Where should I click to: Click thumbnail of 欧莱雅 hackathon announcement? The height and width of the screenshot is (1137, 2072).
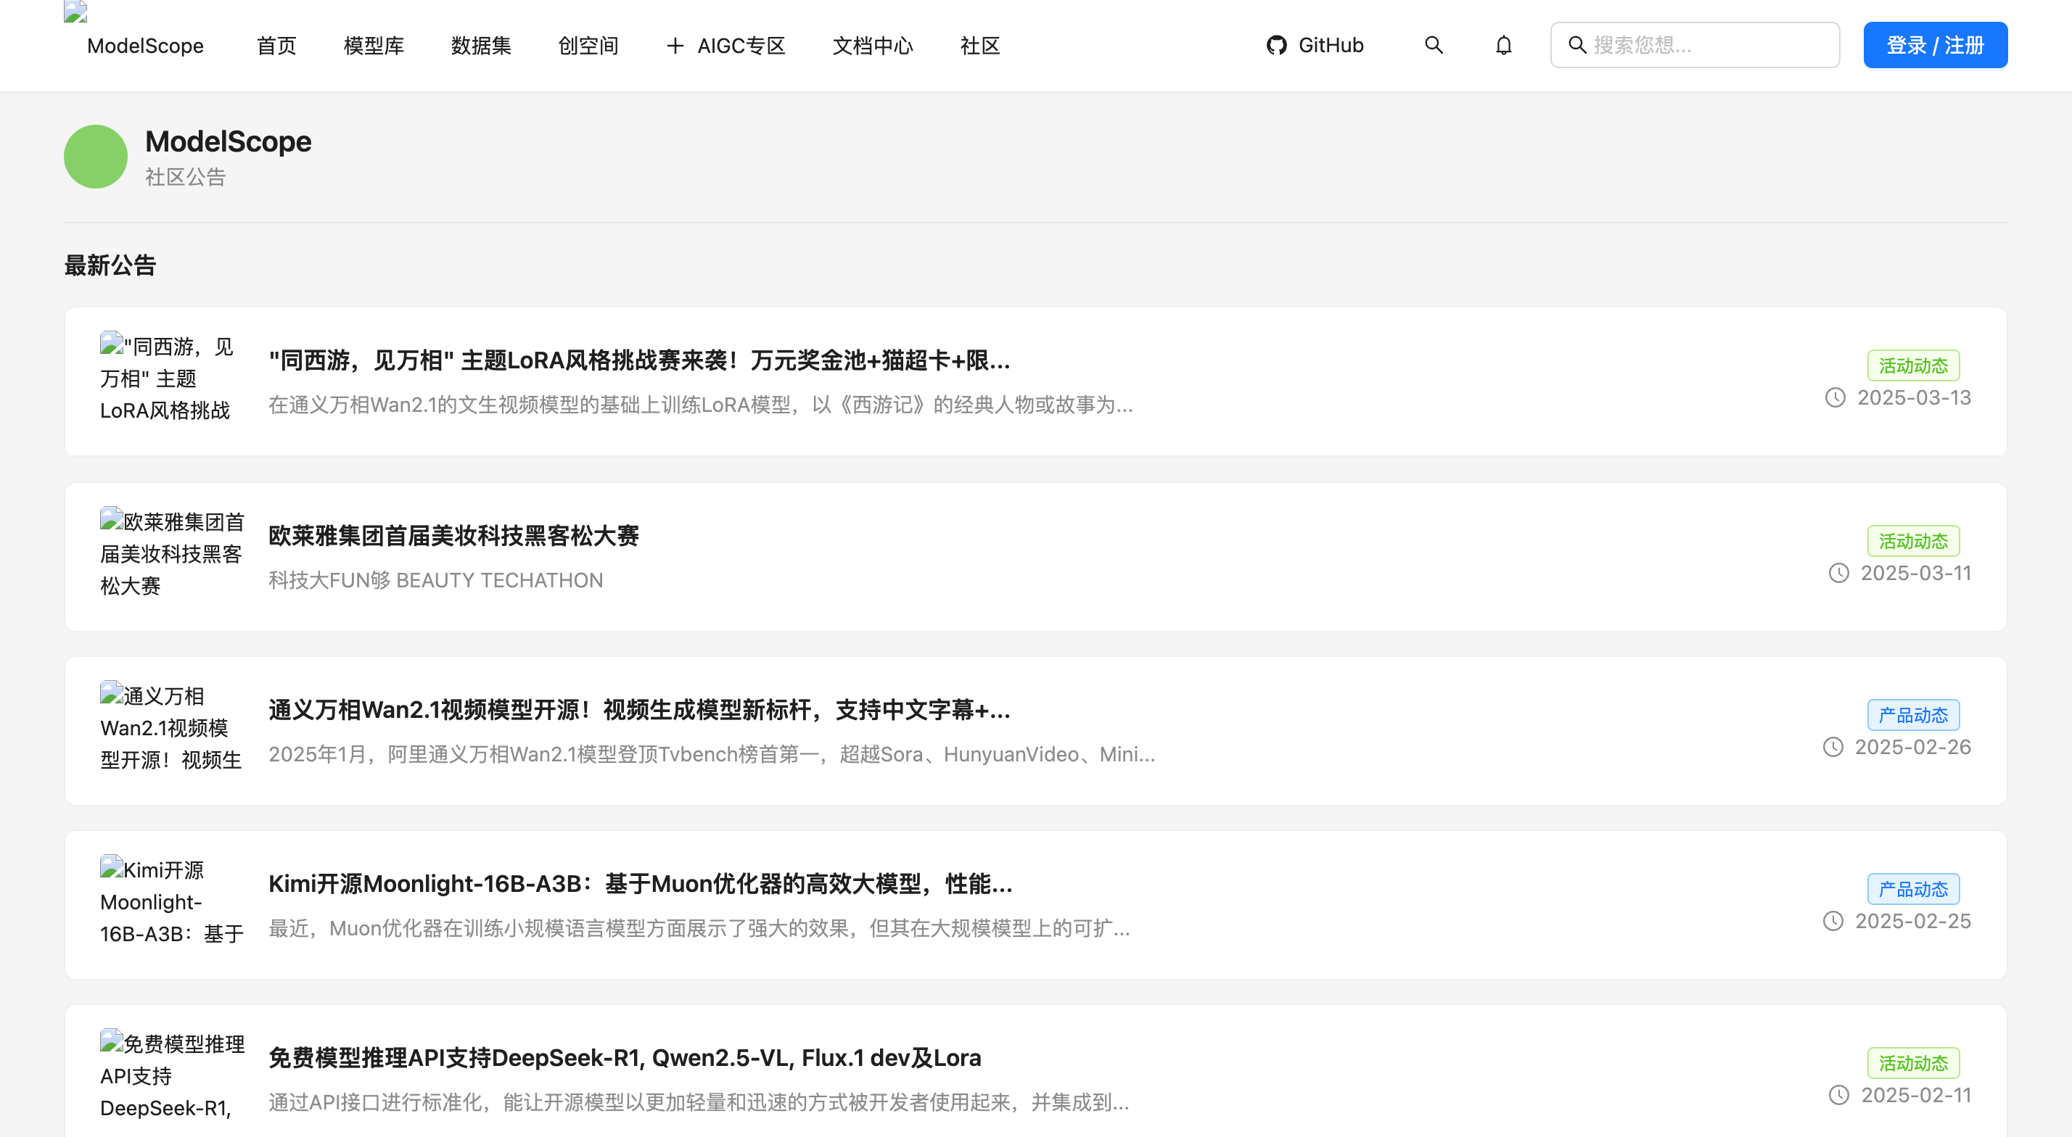pos(171,554)
